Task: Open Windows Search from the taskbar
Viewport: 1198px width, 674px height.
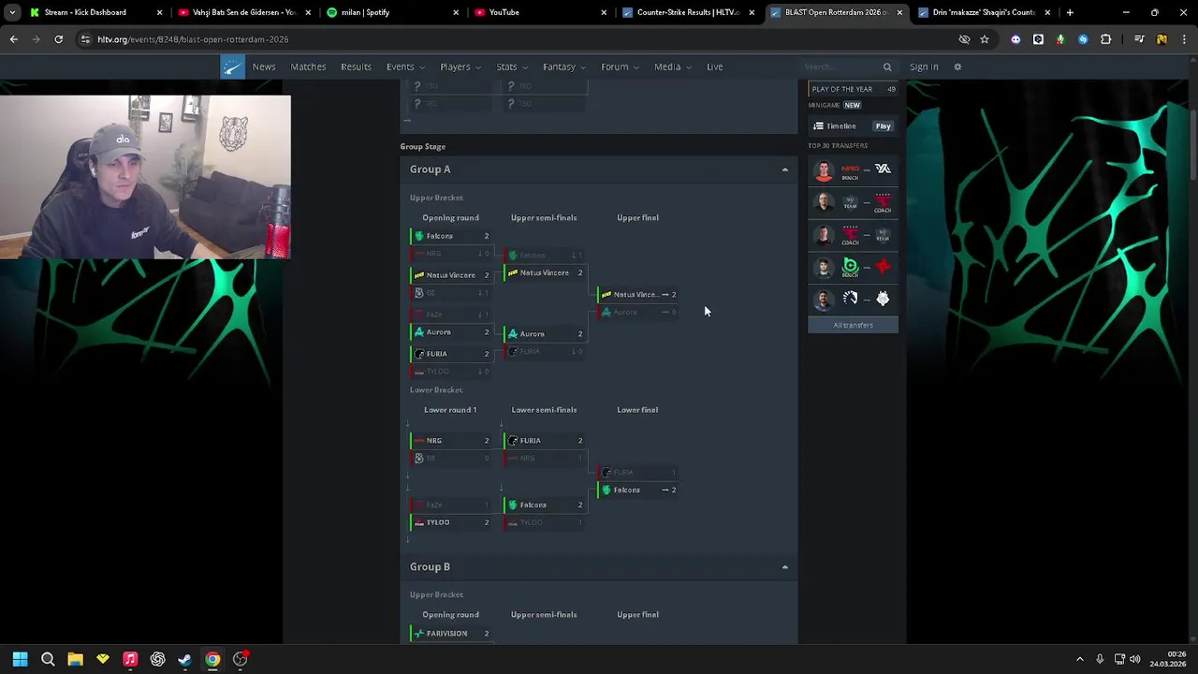Action: (x=48, y=659)
